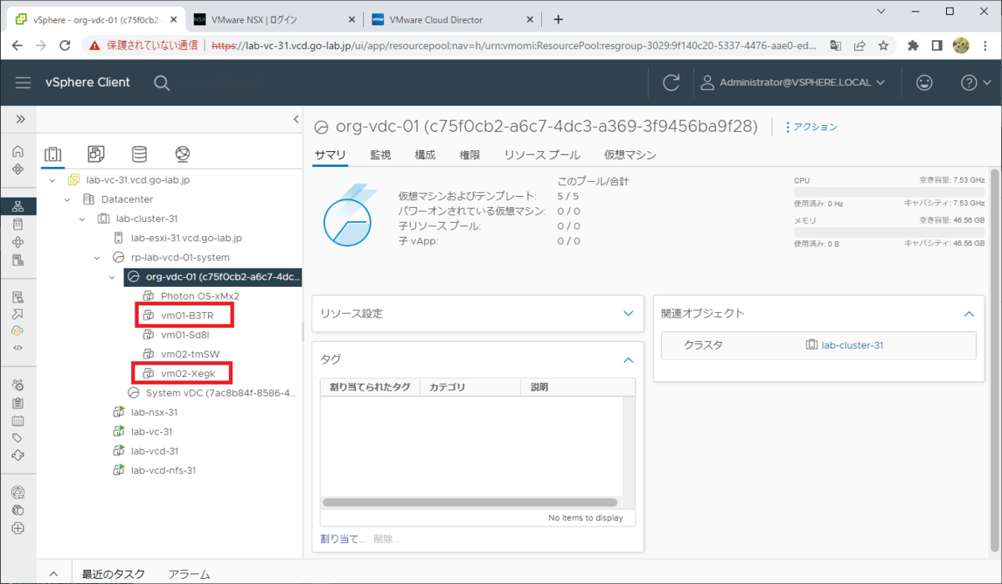Viewport: 1002px width, 584px height.
Task: Collapse the 関連オブジェクト panel chevron
Action: [x=969, y=314]
